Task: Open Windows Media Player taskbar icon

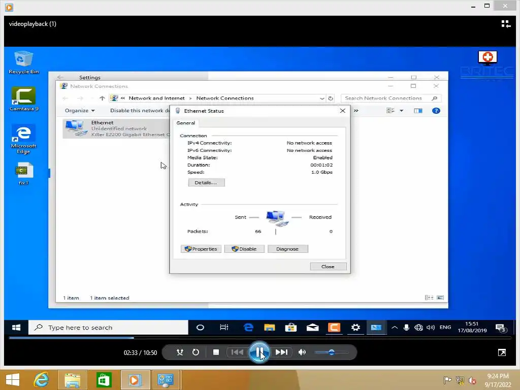Action: point(135,380)
